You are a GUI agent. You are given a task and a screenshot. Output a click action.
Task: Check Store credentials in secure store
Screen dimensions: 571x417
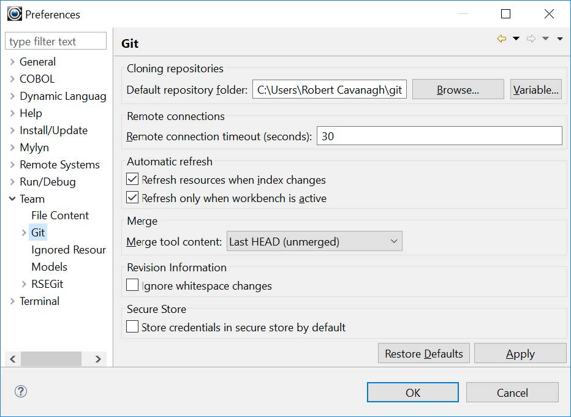132,327
